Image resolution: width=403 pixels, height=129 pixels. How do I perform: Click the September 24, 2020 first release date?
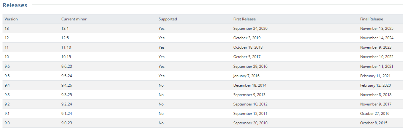[251, 29]
